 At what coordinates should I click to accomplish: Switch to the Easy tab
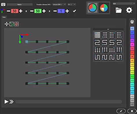(4, 17)
